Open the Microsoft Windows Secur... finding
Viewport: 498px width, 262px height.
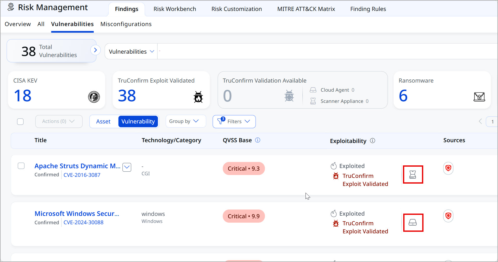77,214
